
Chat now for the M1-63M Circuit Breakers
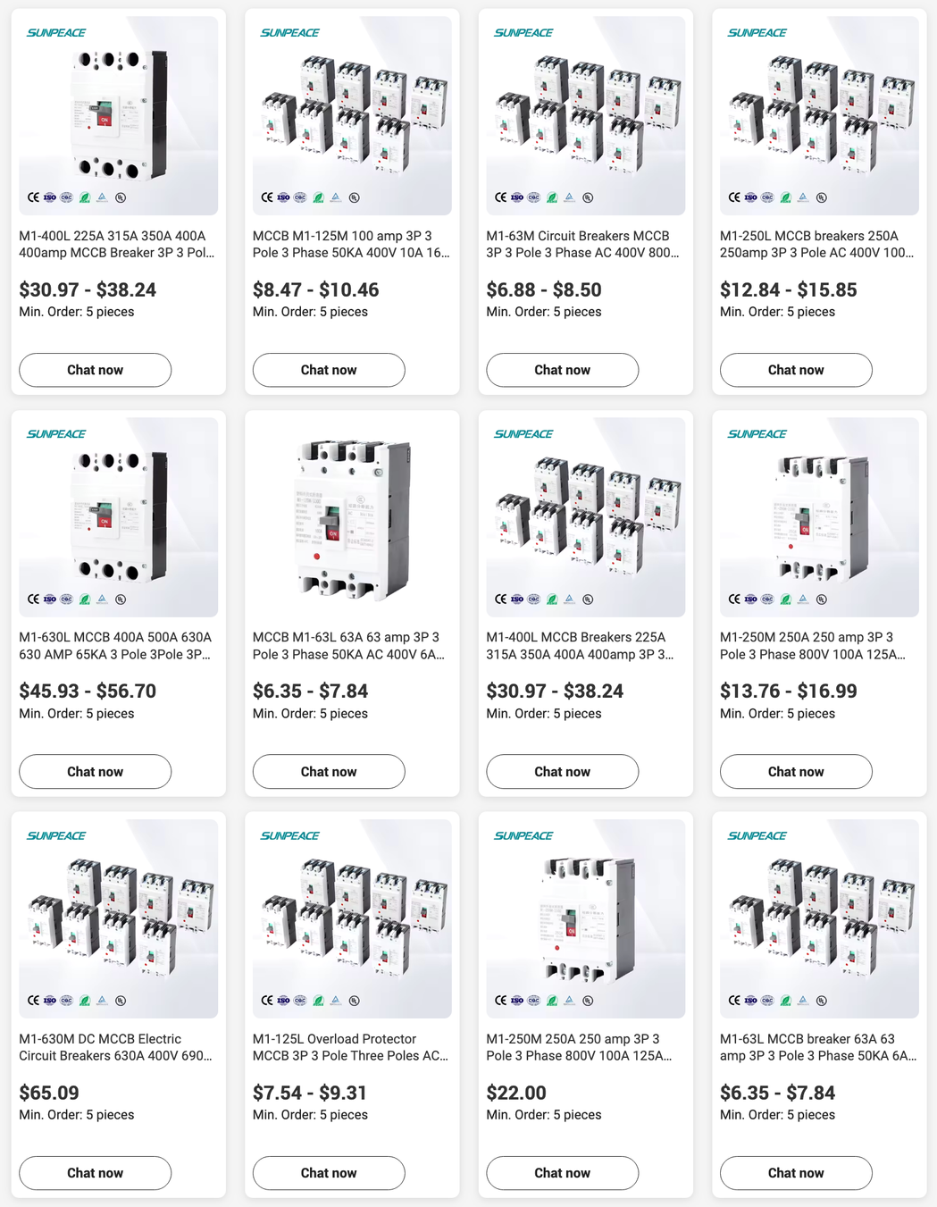(x=562, y=370)
